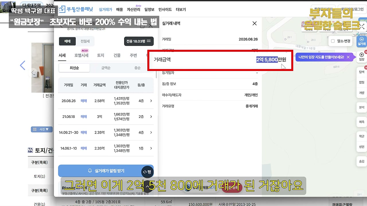The image size is (367, 206).
Task: Expand the 21.06.18 transaction row arrow
Action: pyautogui.click(x=151, y=116)
